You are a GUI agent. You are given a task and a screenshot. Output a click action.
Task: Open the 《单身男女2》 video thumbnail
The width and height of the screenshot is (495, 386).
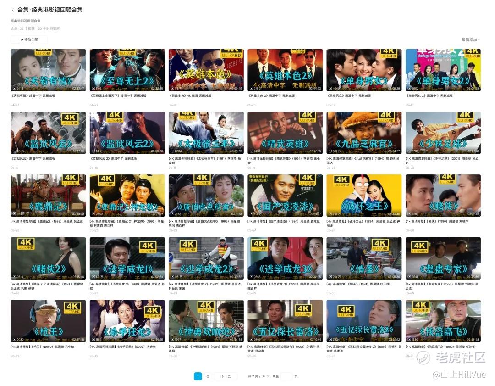(443, 70)
